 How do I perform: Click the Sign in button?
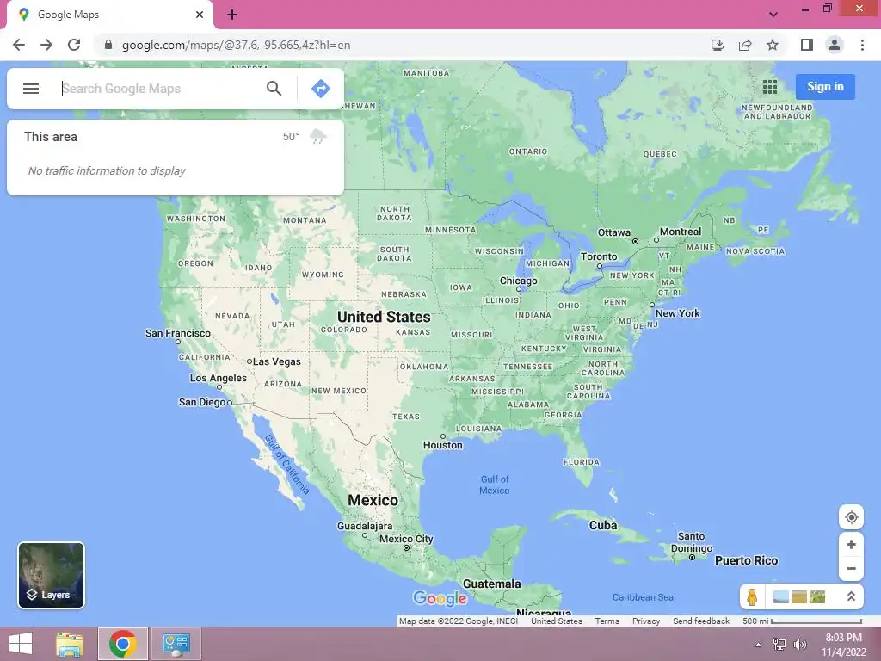(x=825, y=87)
